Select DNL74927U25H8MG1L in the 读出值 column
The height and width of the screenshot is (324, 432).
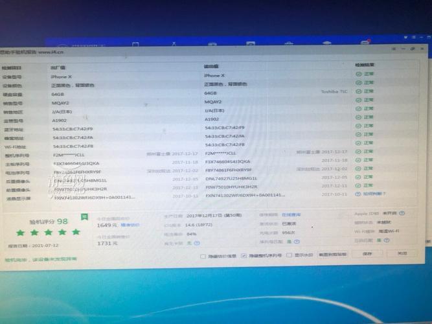231,178
